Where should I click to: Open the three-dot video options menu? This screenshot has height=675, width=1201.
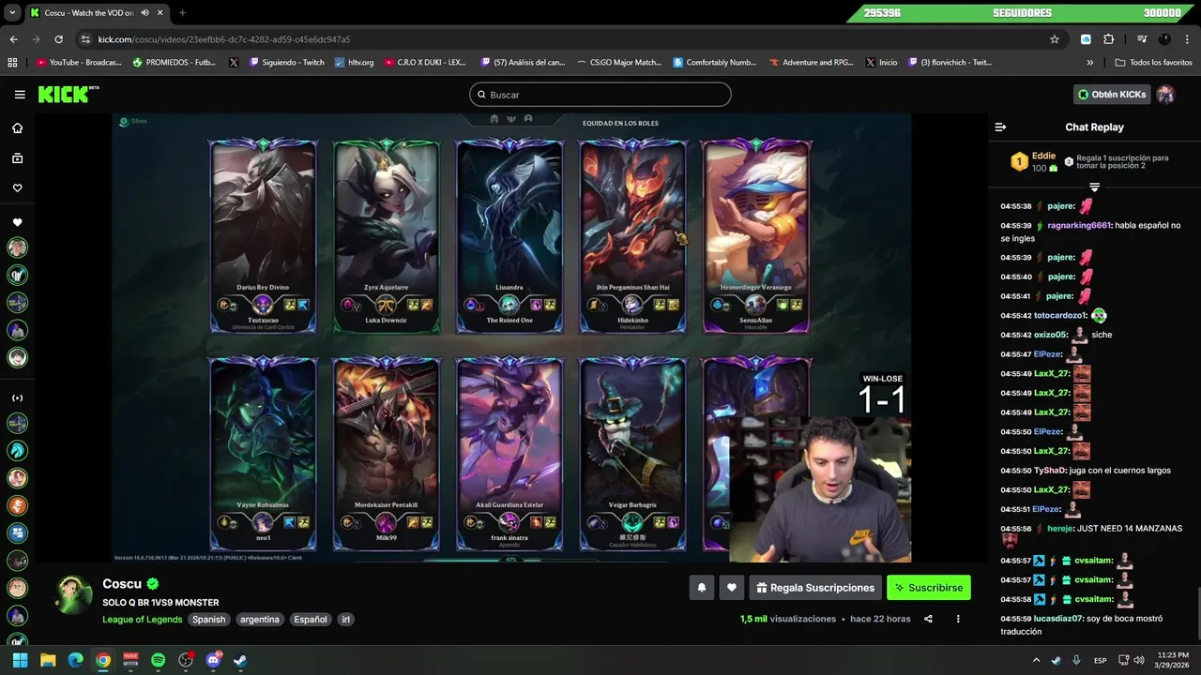click(x=958, y=619)
